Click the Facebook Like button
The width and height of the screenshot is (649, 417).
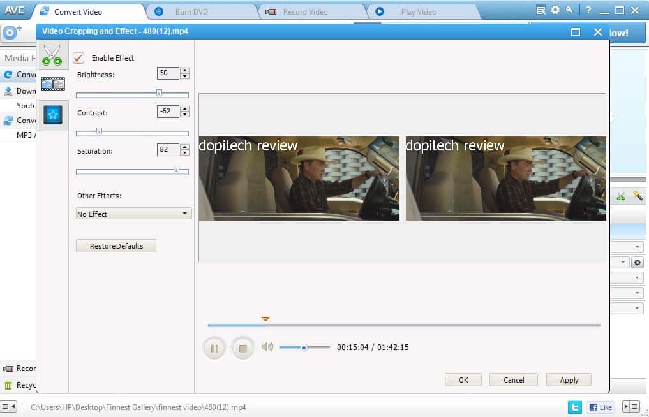click(600, 407)
